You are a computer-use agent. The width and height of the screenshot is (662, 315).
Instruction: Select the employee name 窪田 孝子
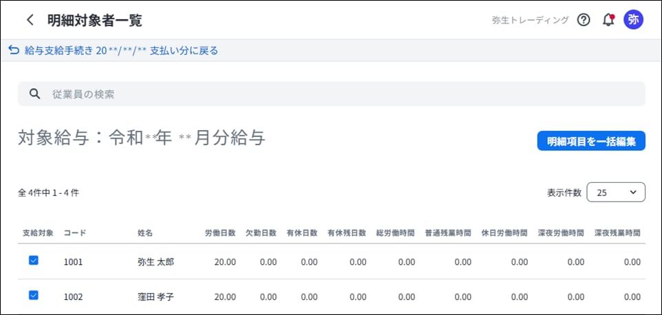point(156,297)
